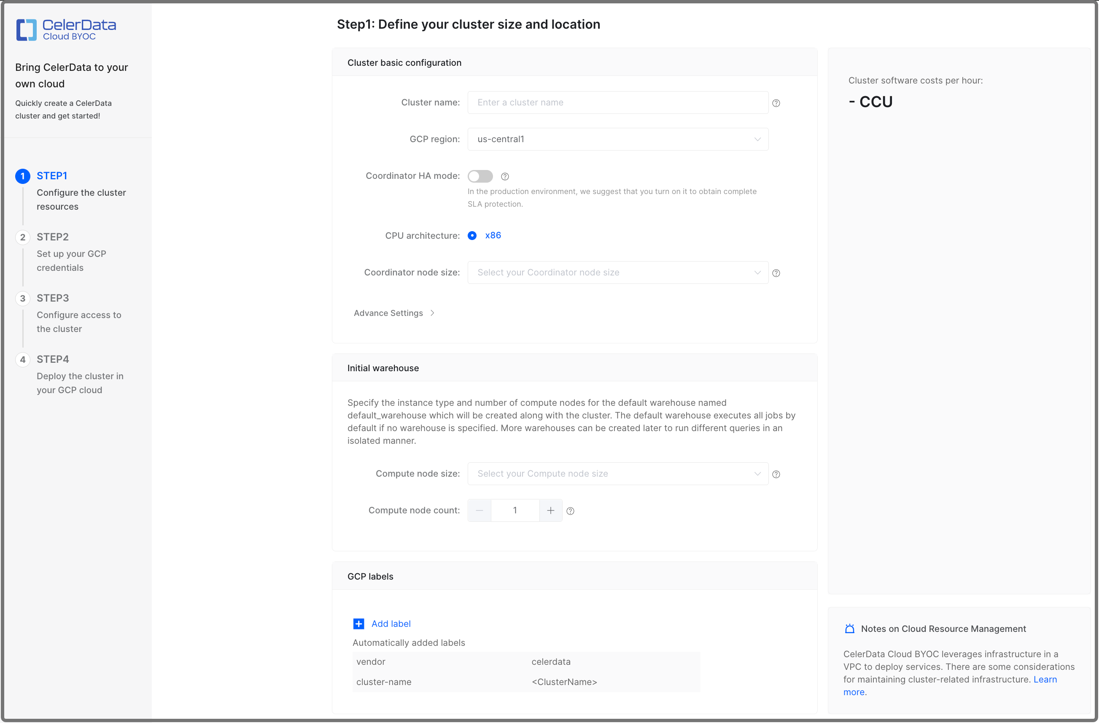Click the help icon next to Compute node size
The height and width of the screenshot is (723, 1099).
(776, 474)
